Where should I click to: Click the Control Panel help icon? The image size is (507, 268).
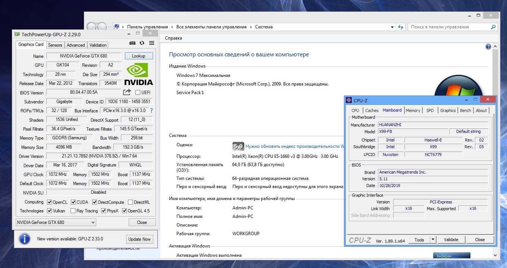pos(488,47)
